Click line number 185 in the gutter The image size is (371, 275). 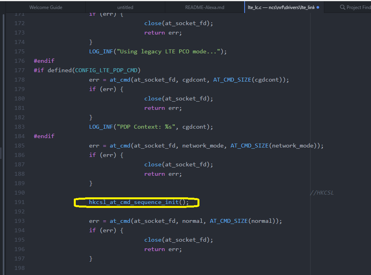[x=19, y=146]
